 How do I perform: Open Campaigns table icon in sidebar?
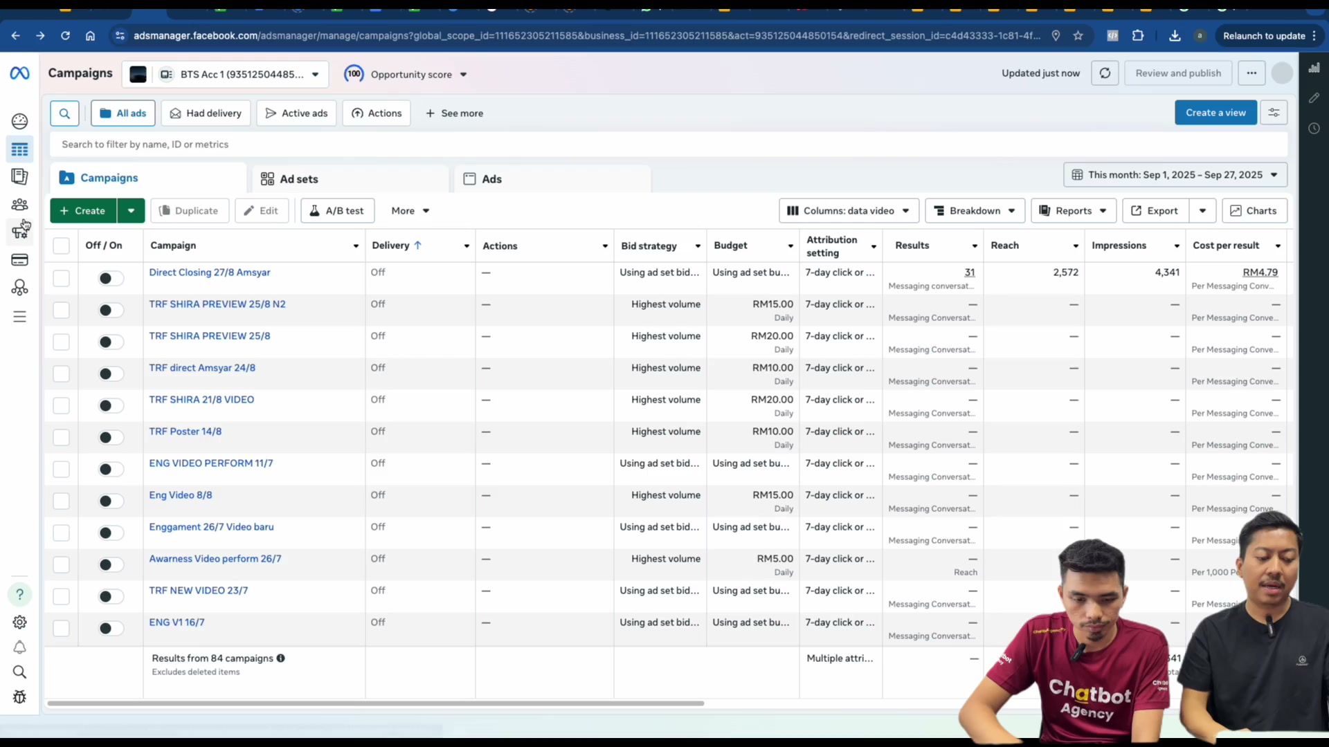pyautogui.click(x=19, y=149)
